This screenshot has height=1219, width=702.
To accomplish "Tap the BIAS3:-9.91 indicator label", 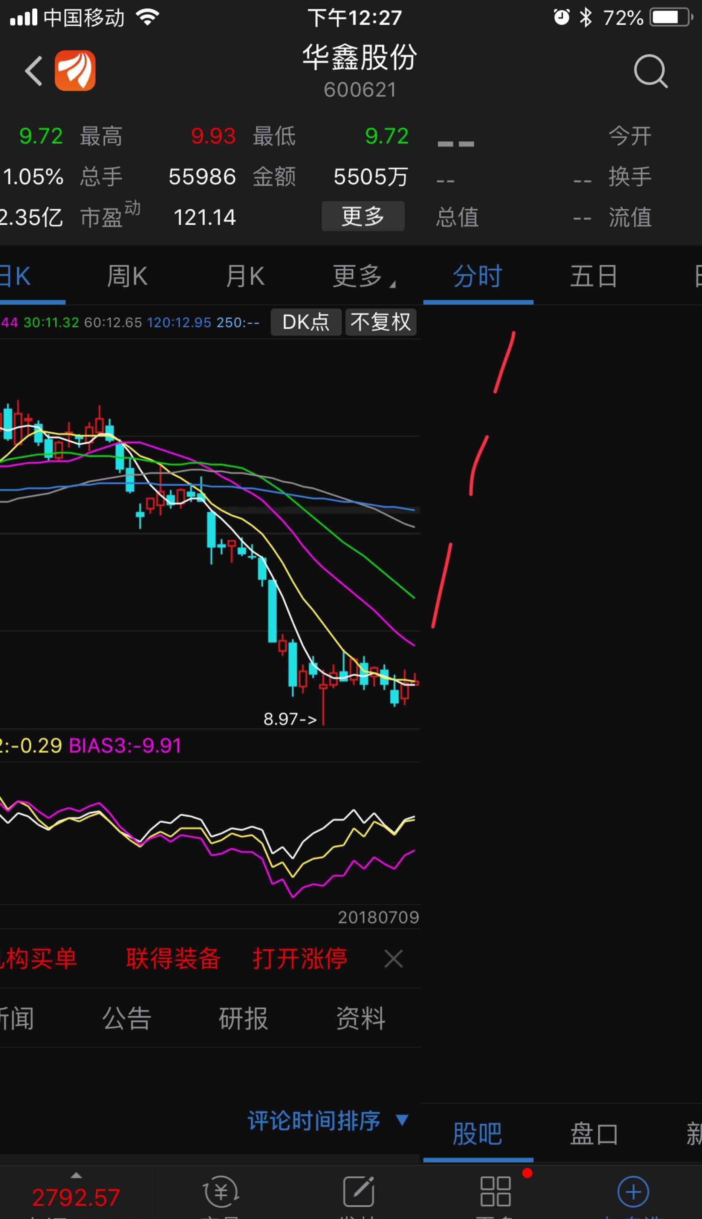I will (x=125, y=745).
